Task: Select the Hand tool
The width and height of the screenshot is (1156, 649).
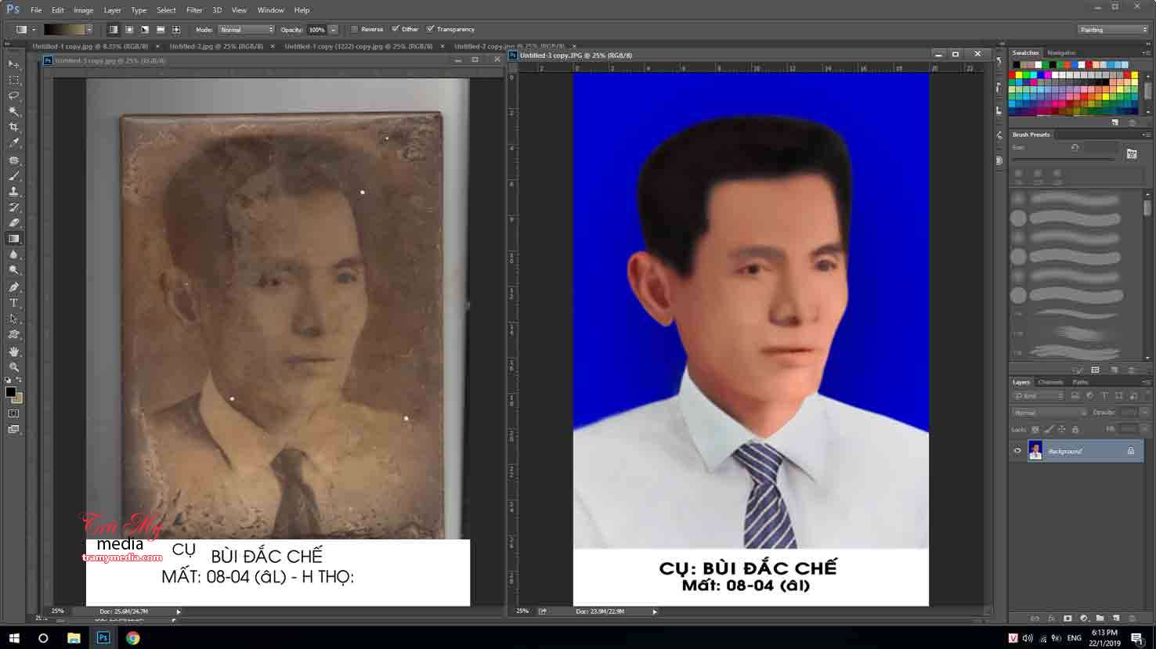Action: click(13, 352)
